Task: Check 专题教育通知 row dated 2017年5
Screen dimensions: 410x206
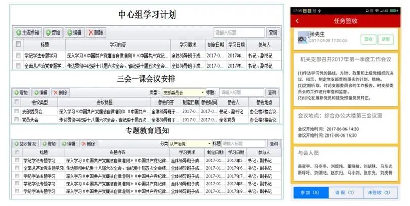Action: tap(17, 160)
